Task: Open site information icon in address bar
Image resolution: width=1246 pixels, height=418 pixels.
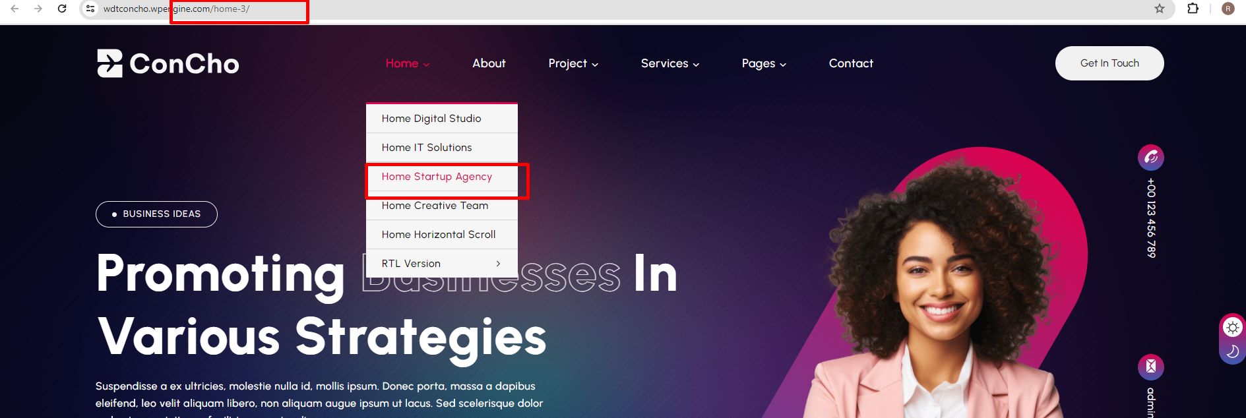Action: [90, 9]
